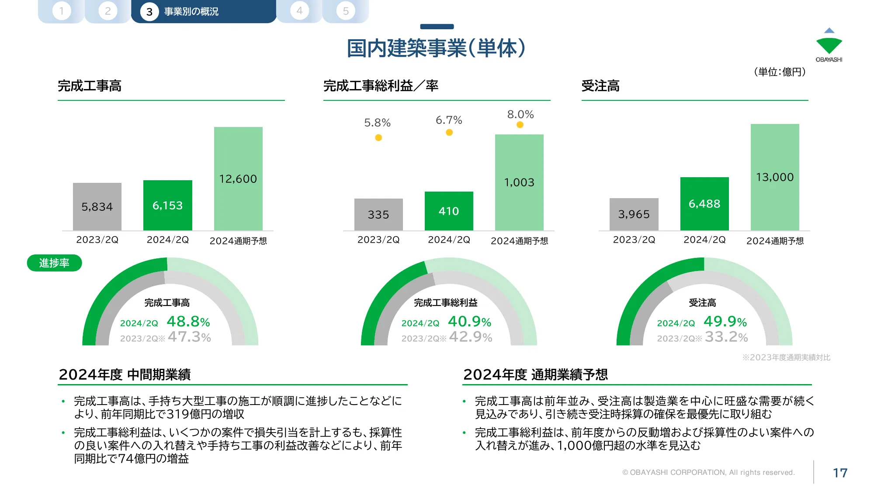Click the yellow 6.7% margin marker
This screenshot has height=491, width=874.
coord(449,132)
